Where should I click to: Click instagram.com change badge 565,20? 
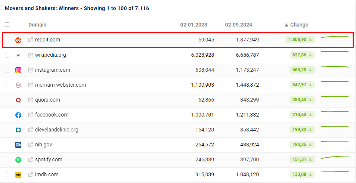click(x=302, y=70)
